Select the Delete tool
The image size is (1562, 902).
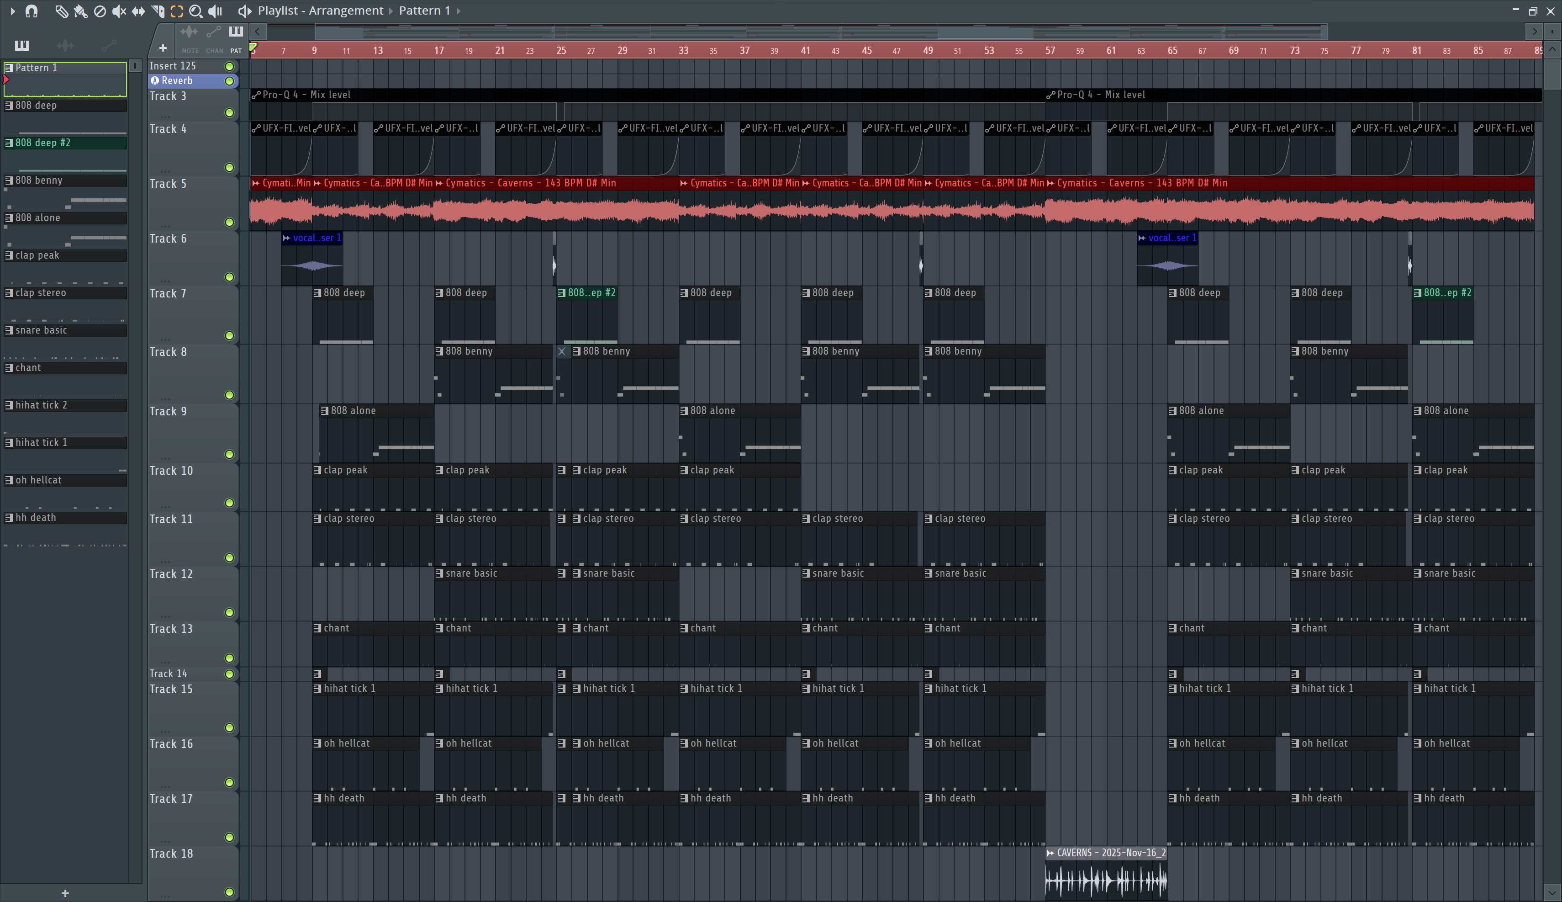point(100,11)
